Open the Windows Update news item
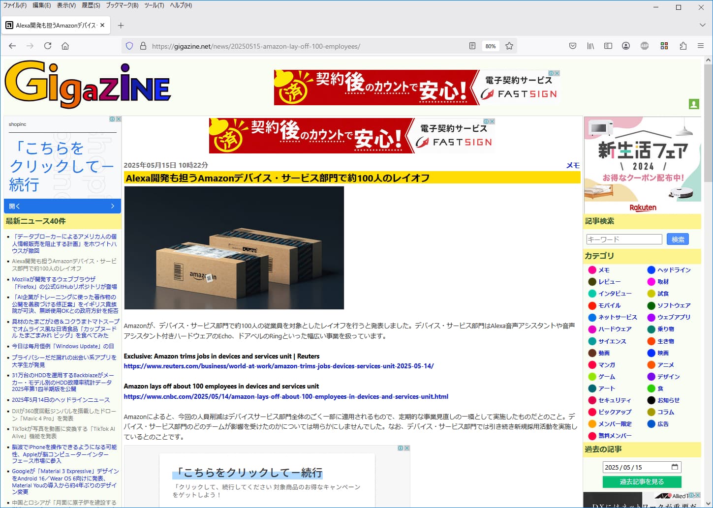This screenshot has width=713, height=508. point(63,346)
